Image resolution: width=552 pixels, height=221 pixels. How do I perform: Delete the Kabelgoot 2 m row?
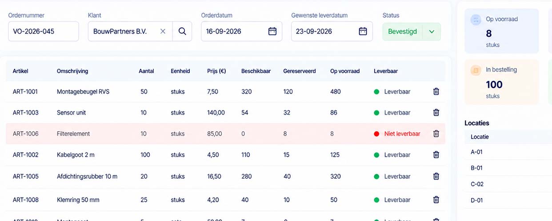(436, 155)
